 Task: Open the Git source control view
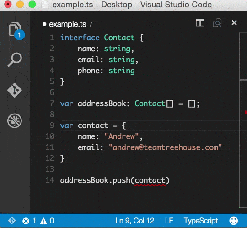coord(15,90)
